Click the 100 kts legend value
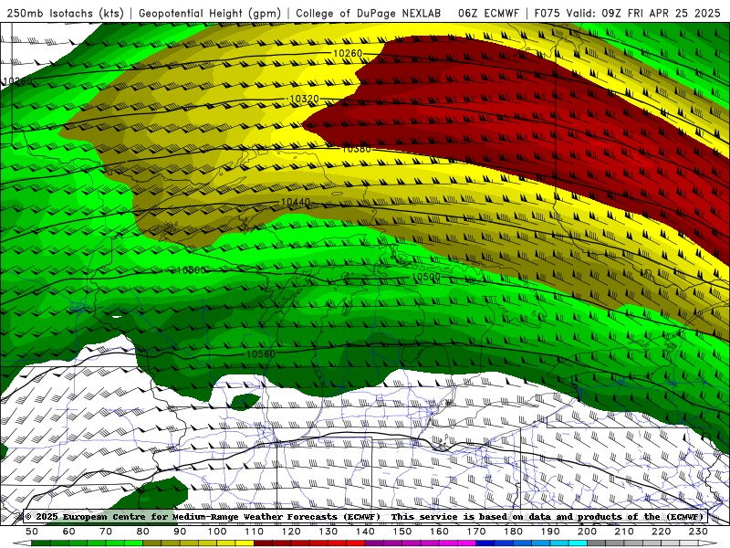The width and height of the screenshot is (730, 548). coord(217,532)
